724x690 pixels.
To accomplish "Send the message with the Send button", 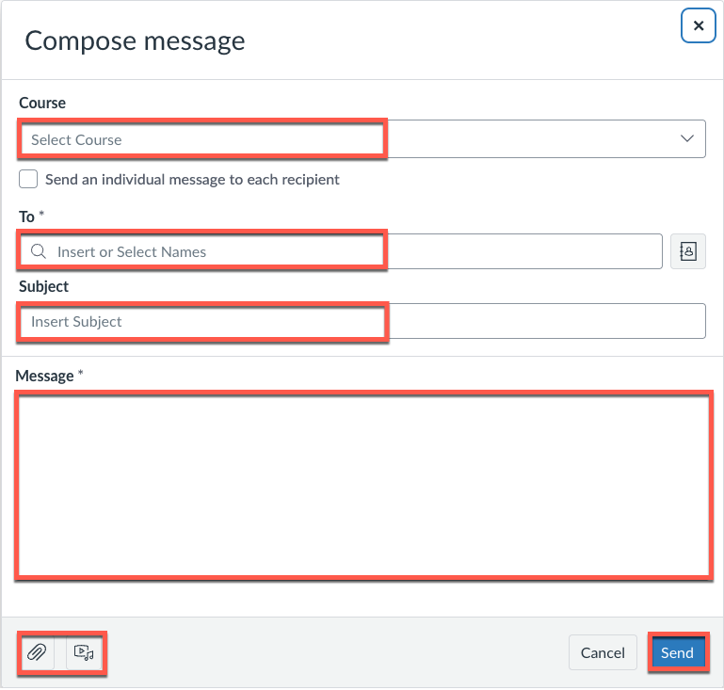I will [677, 652].
